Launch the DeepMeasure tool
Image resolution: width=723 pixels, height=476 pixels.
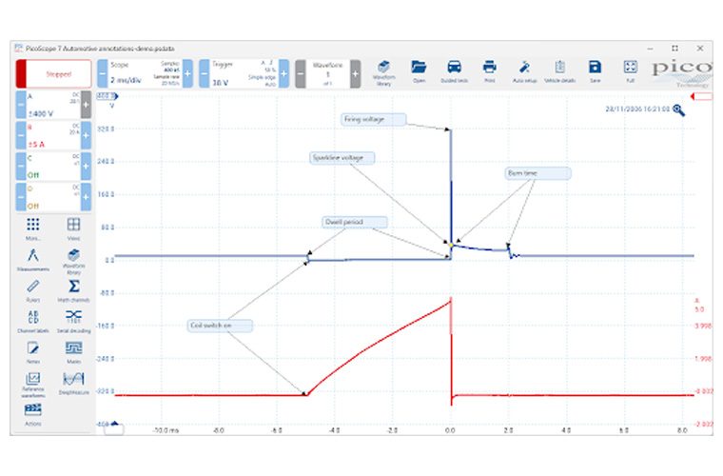click(73, 382)
